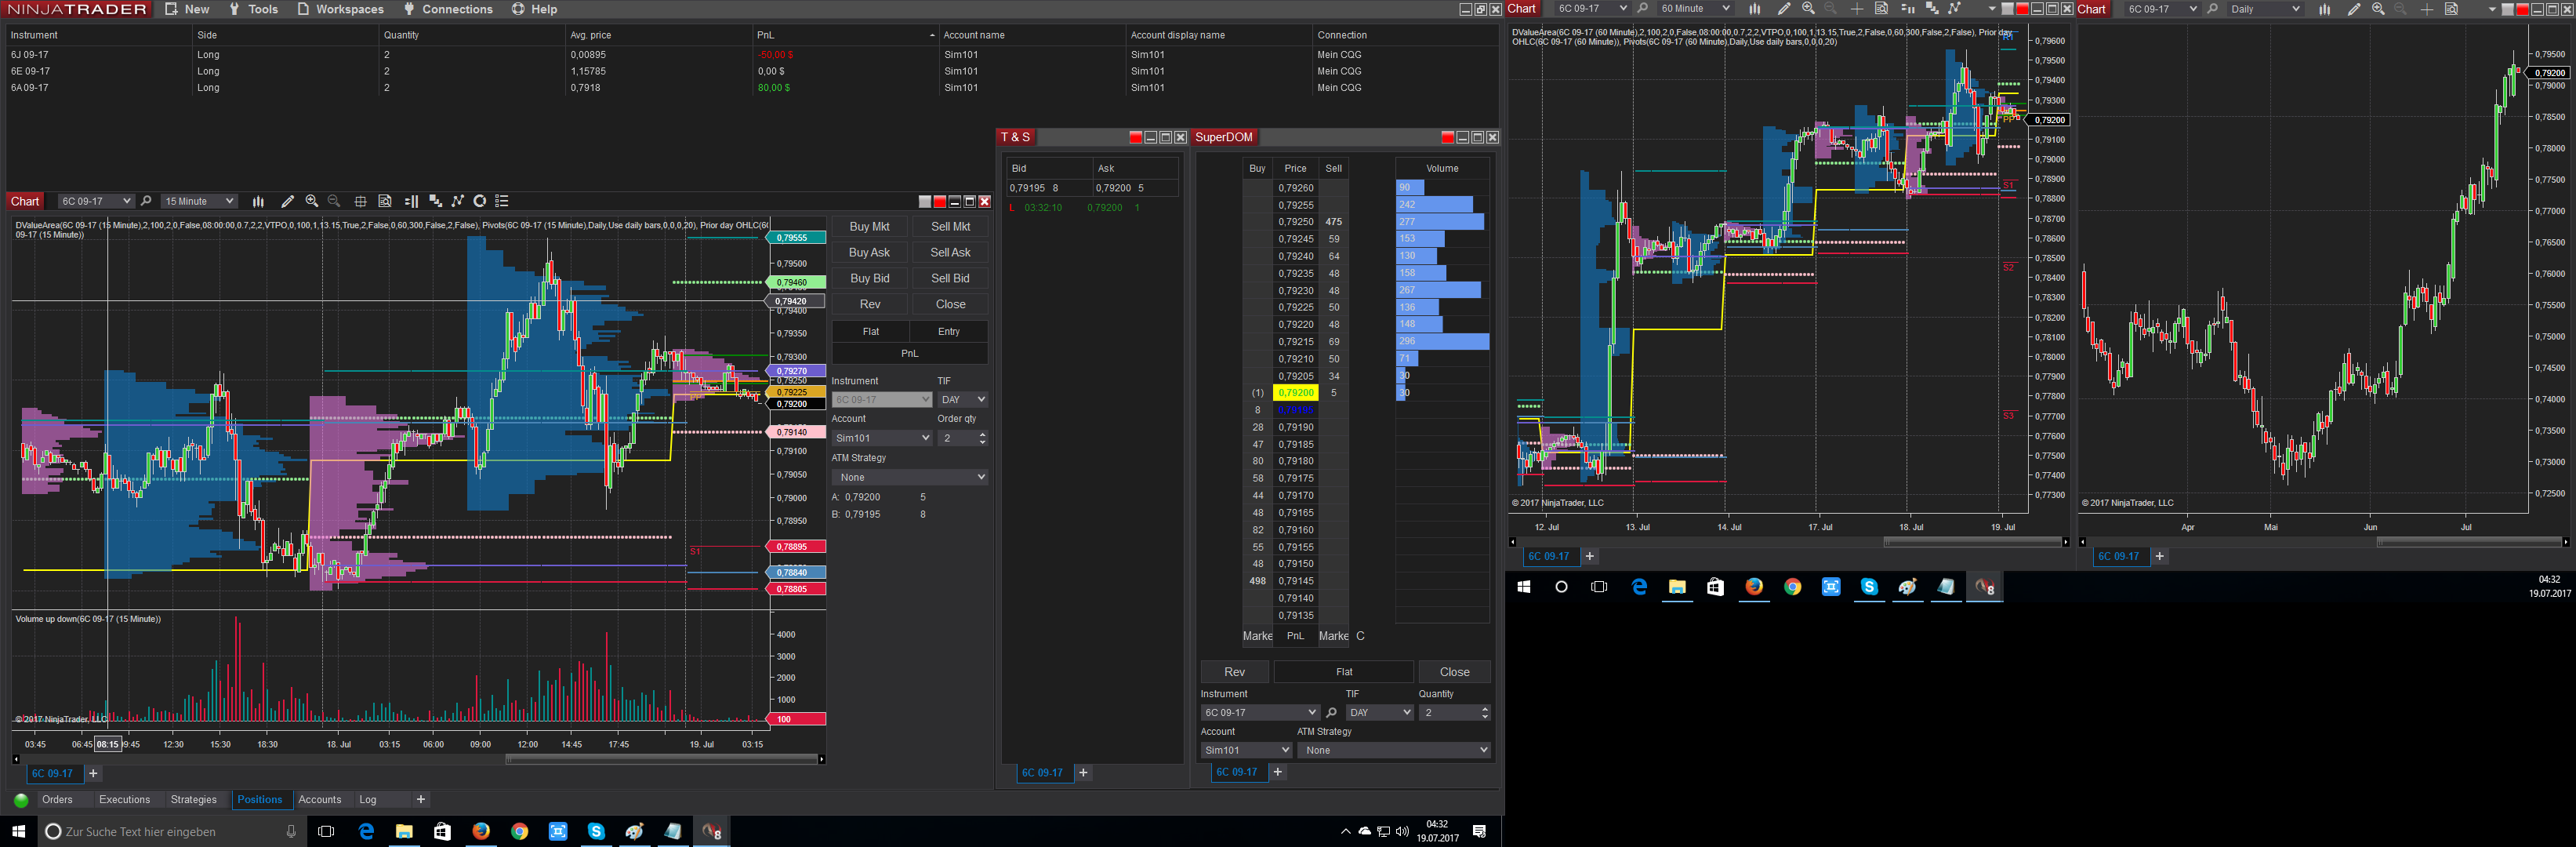Expand overflow arrow in 60 Minute chart toolbar
The width and height of the screenshot is (2576, 847).
click(1991, 9)
